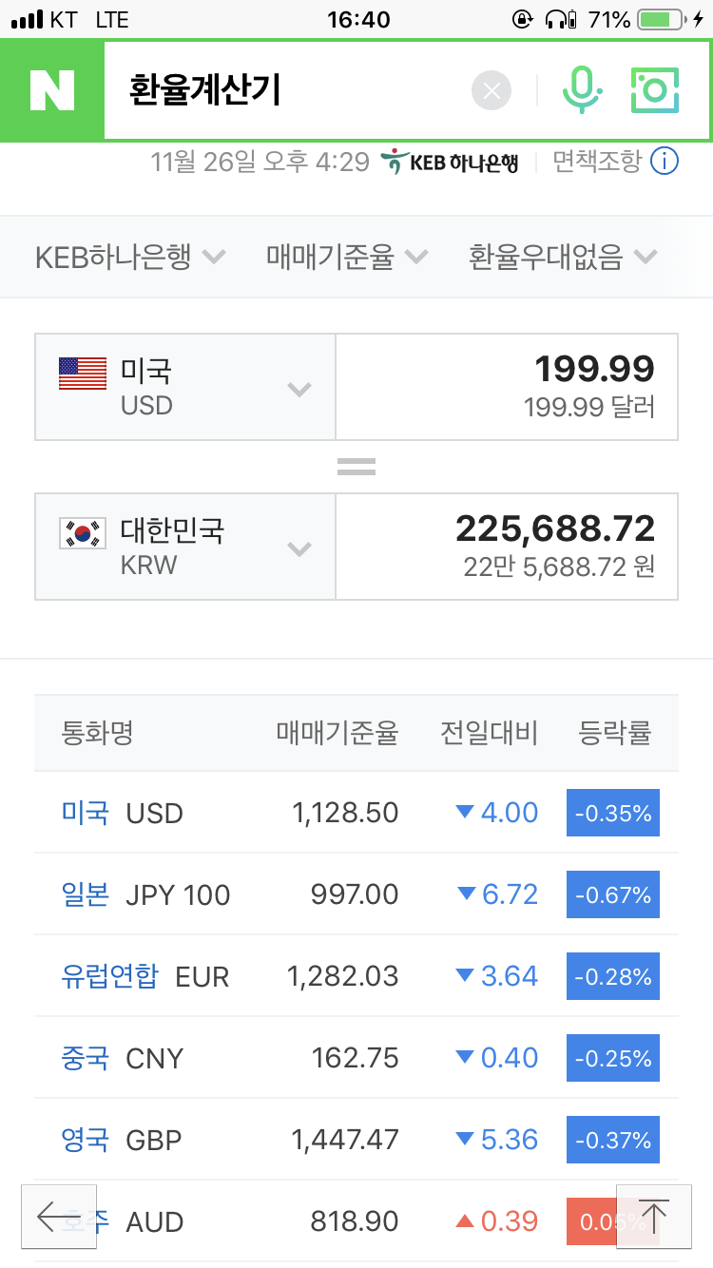This screenshot has height=1268, width=713.
Task: Open the KEB하나은행 bank dropdown
Action: click(x=129, y=257)
